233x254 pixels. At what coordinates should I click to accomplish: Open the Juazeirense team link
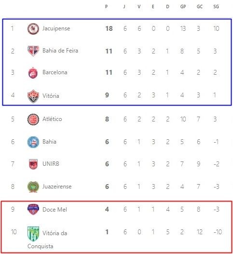57,187
